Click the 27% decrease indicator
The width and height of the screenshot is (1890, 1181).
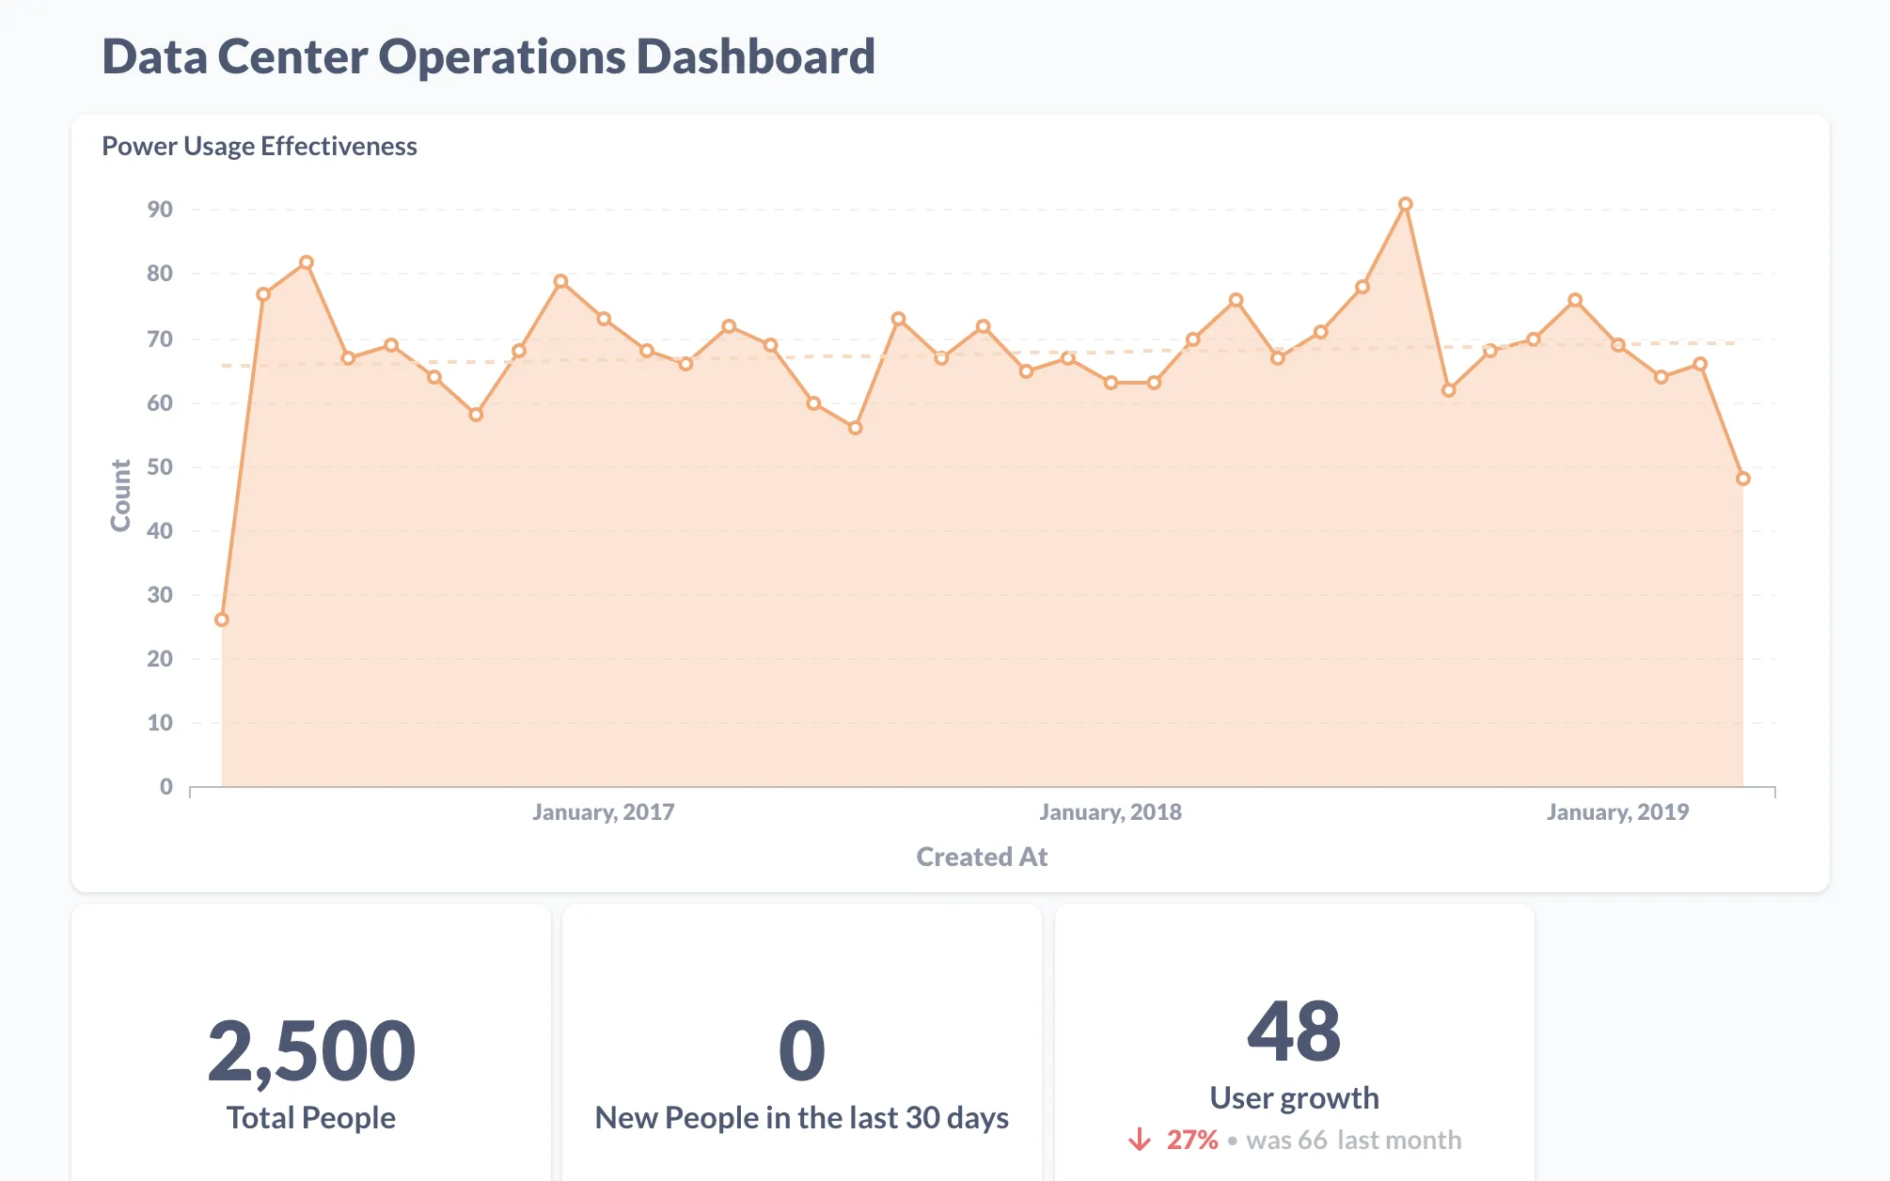(1192, 1140)
